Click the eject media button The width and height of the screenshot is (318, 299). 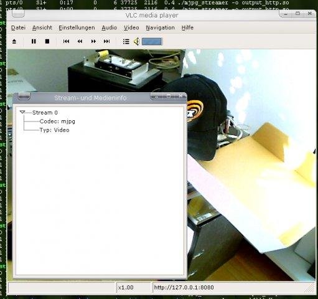coord(14,42)
